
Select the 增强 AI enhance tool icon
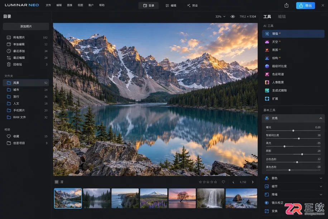pyautogui.click(x=267, y=34)
